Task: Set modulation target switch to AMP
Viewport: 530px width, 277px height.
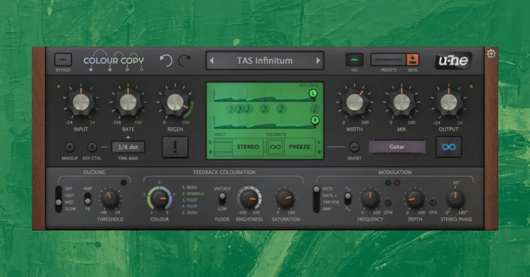Action: (327, 209)
